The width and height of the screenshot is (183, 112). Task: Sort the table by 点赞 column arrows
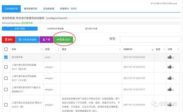click(178, 49)
